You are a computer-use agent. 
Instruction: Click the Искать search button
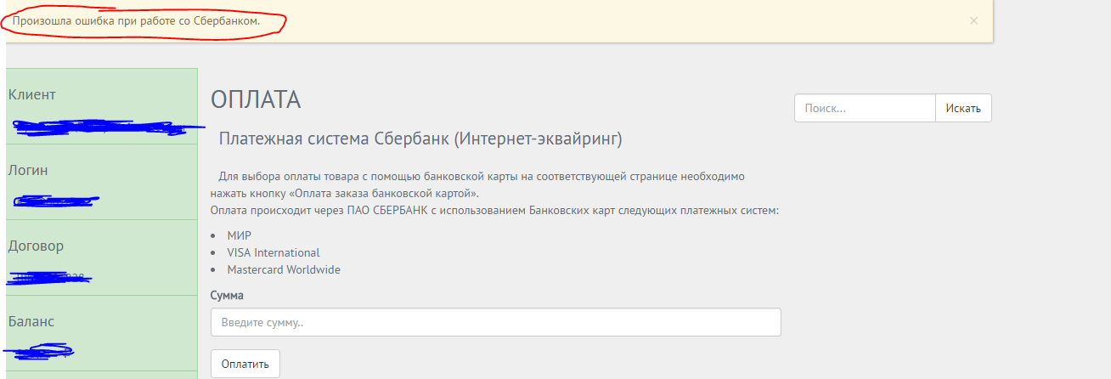click(x=963, y=108)
